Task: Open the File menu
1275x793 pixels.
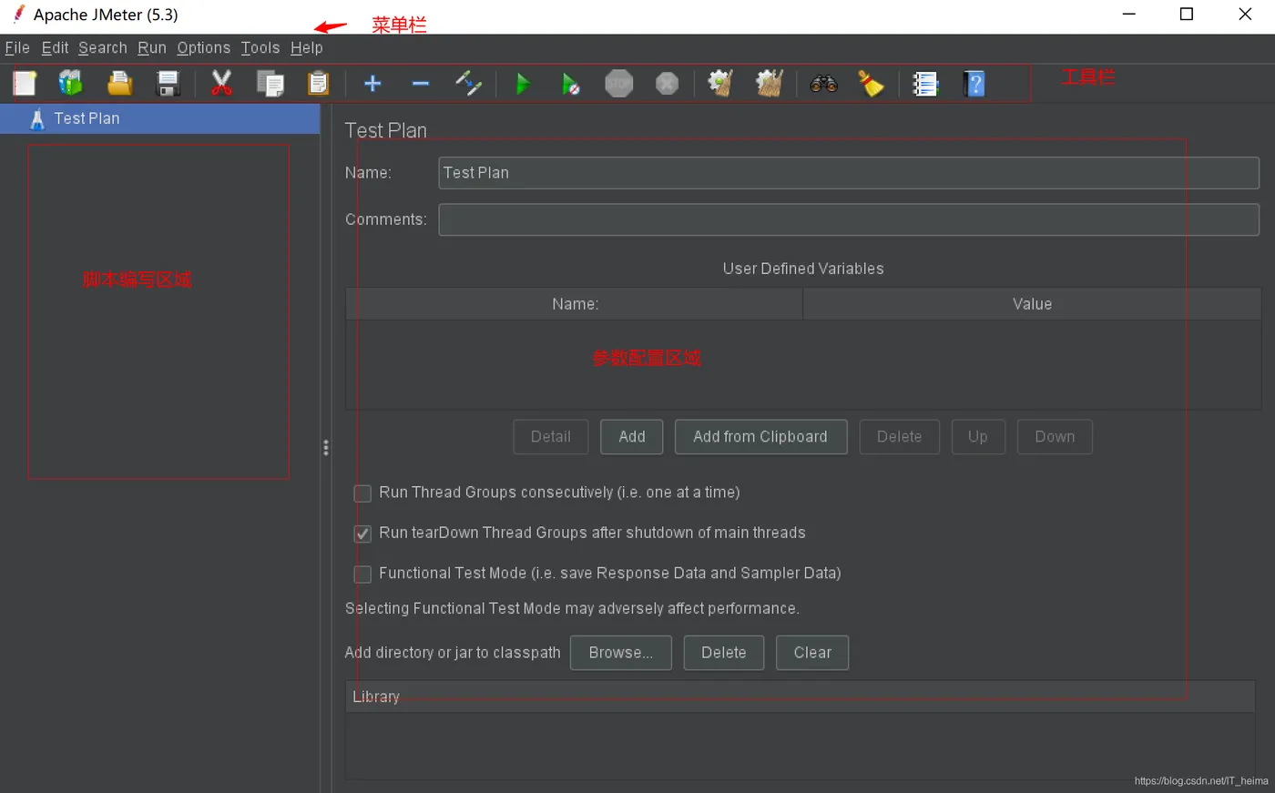Action: pos(17,47)
